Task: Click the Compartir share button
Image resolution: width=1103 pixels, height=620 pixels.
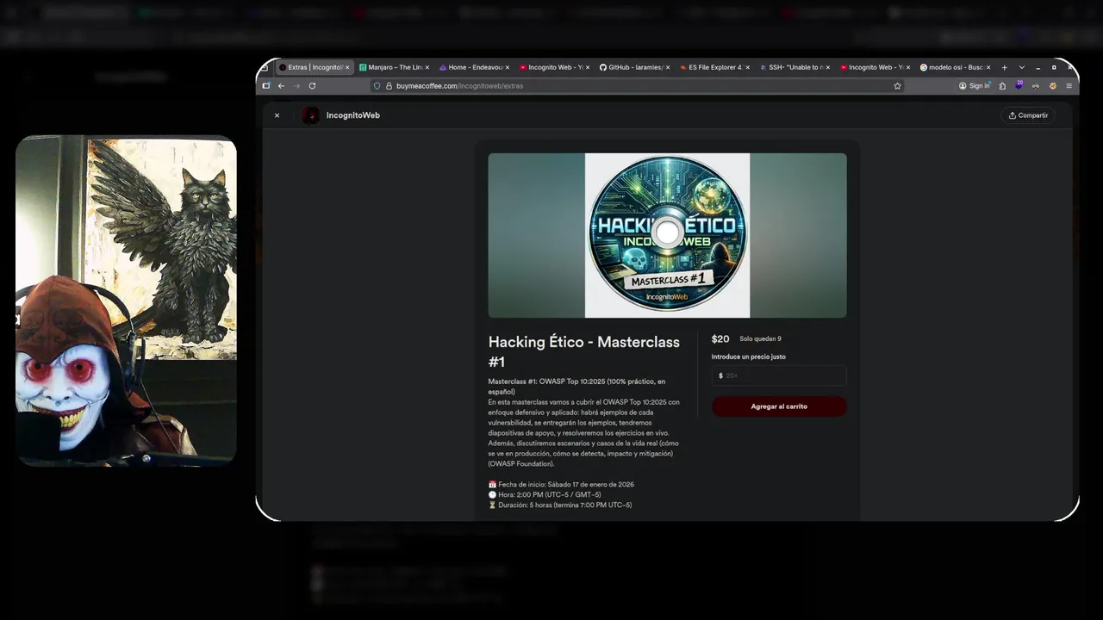Action: click(1029, 115)
